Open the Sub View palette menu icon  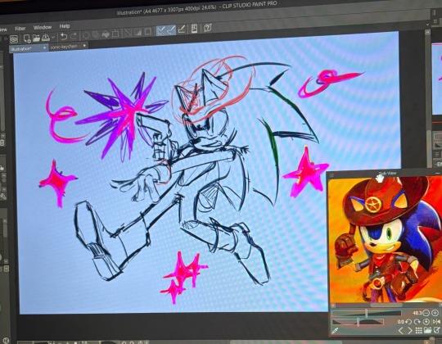coord(331,175)
